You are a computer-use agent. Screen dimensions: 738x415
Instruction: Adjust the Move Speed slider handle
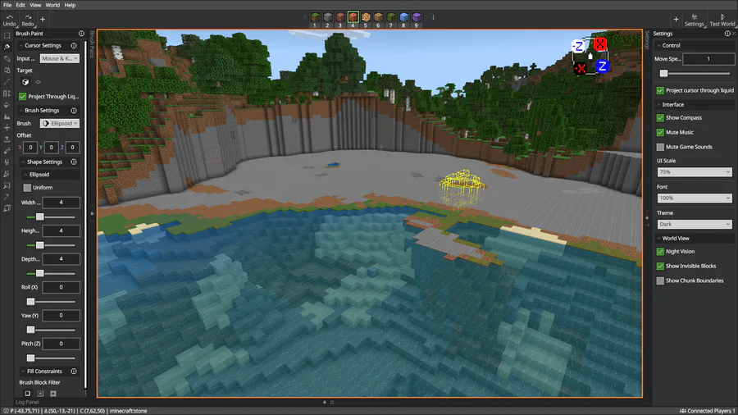click(x=663, y=73)
